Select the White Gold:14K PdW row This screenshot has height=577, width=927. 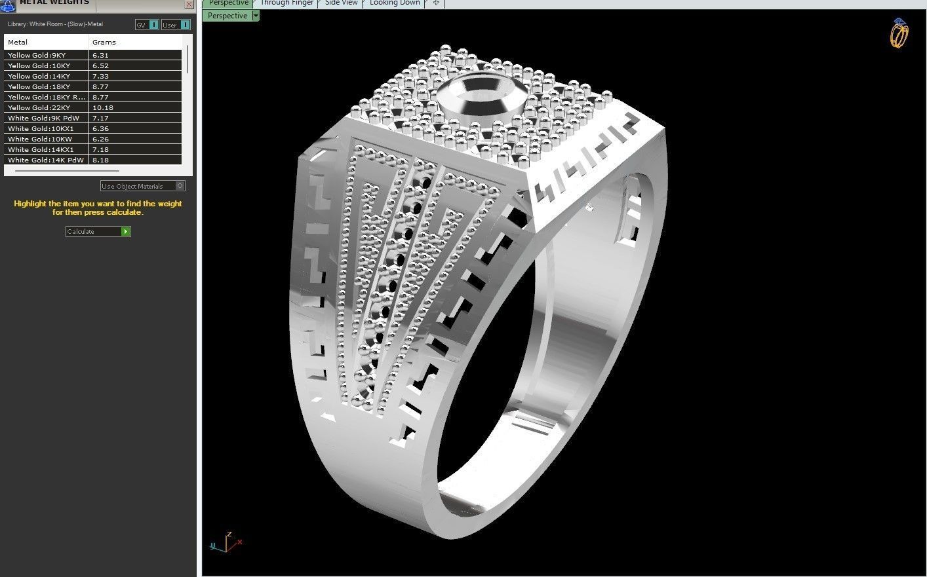(x=93, y=160)
